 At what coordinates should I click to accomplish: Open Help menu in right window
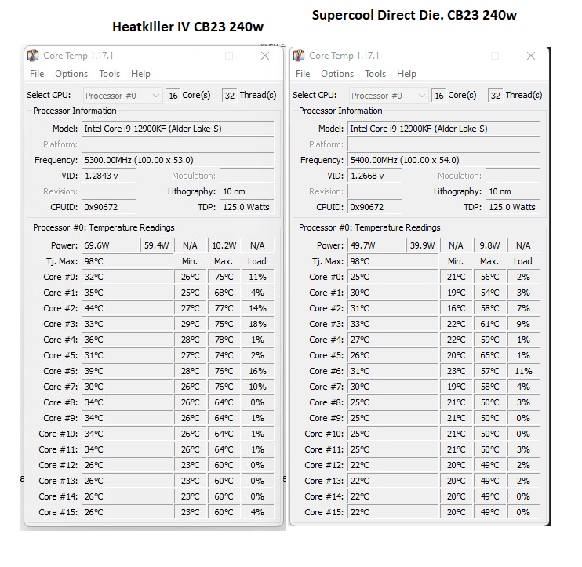[407, 74]
